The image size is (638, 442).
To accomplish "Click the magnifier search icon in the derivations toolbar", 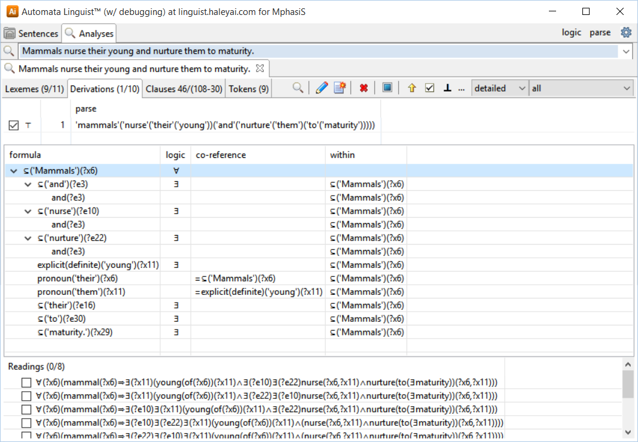I will tap(298, 88).
